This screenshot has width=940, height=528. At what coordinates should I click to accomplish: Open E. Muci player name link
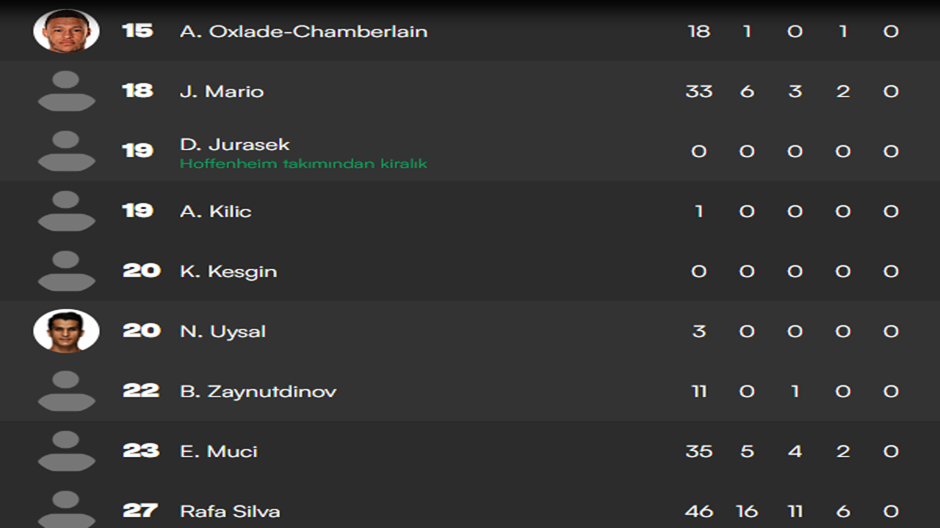click(x=219, y=451)
